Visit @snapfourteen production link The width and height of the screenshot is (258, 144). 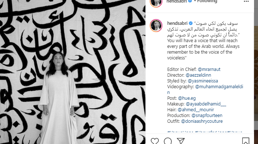pyautogui.click(x=207, y=116)
